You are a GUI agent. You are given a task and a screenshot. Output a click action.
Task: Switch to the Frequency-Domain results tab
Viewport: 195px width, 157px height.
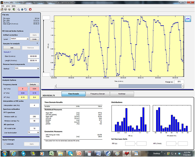98,94
